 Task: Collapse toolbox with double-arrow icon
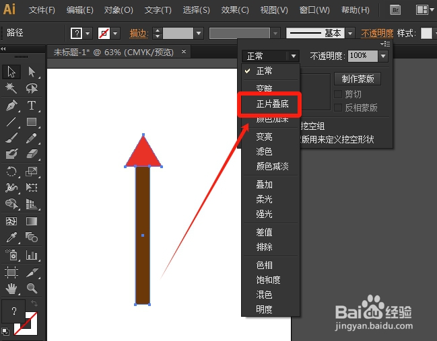[x=3, y=48]
